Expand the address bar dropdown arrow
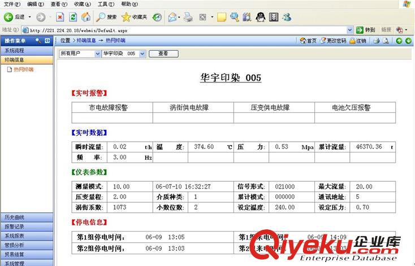 click(x=350, y=30)
